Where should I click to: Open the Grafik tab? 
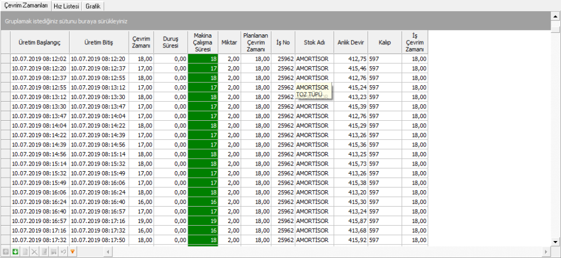pos(93,6)
